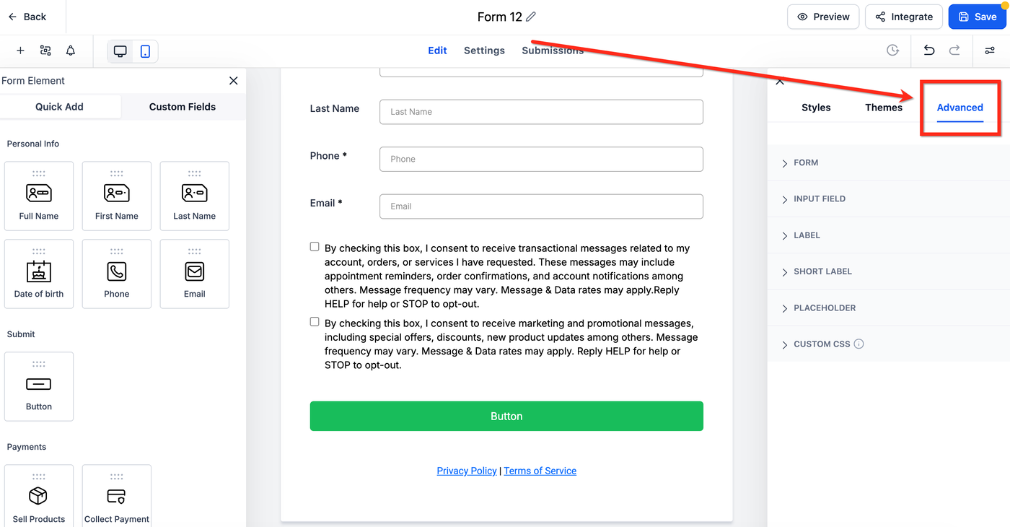Click the undo arrow icon
Screen dimensions: 1010x527
tap(929, 51)
